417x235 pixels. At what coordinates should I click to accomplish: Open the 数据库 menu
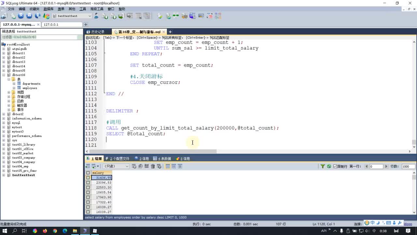pos(48,9)
